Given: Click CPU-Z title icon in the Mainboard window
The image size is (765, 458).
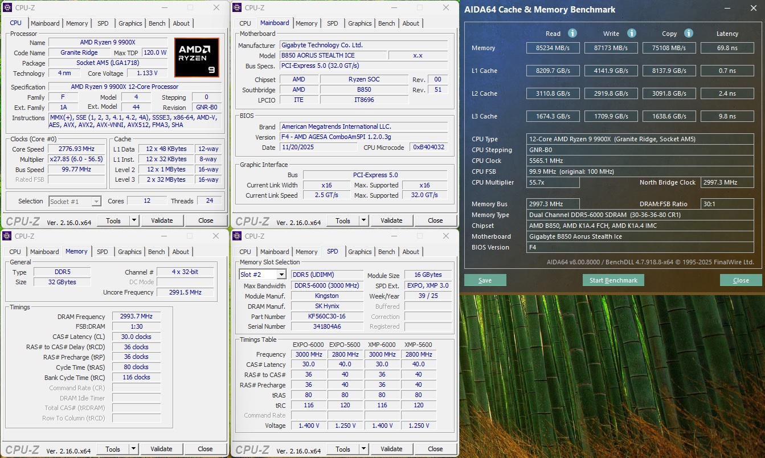Looking at the screenshot, I should click(238, 7).
